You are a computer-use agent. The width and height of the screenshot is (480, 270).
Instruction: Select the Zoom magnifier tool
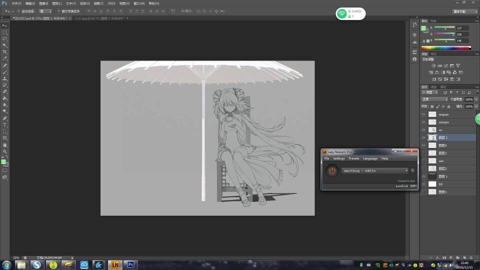[x=4, y=151]
